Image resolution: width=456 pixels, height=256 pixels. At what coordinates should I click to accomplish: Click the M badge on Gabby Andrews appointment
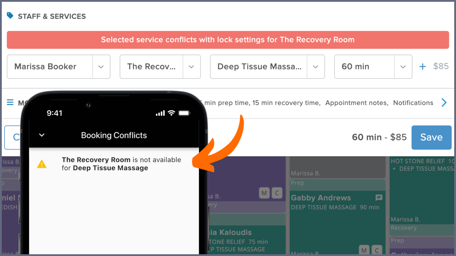coord(364,250)
